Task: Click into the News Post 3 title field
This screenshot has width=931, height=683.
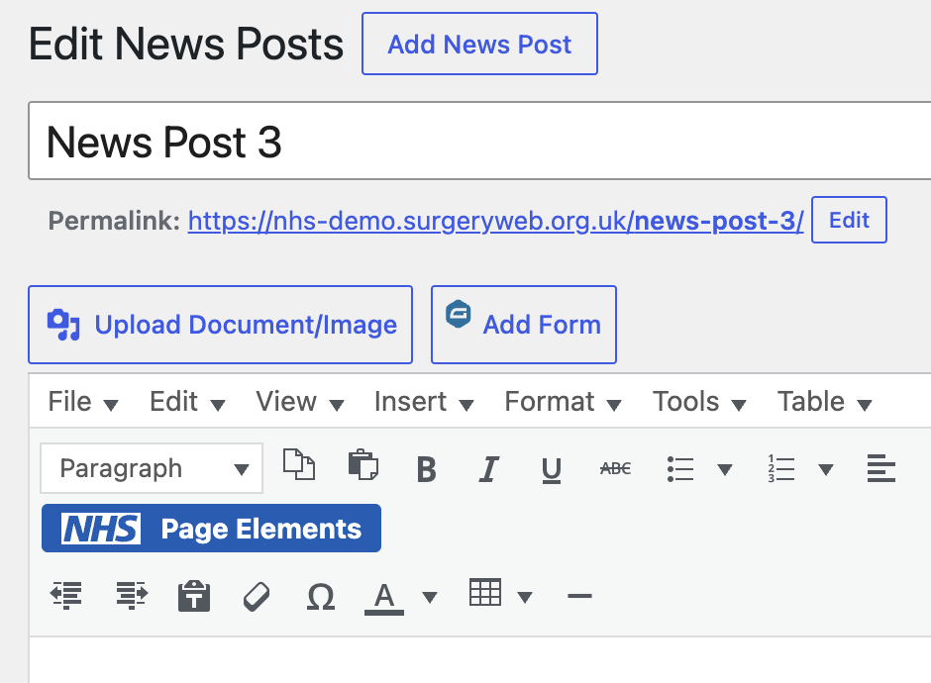Action: tap(479, 141)
